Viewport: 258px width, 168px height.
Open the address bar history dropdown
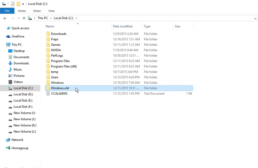tap(255, 18)
